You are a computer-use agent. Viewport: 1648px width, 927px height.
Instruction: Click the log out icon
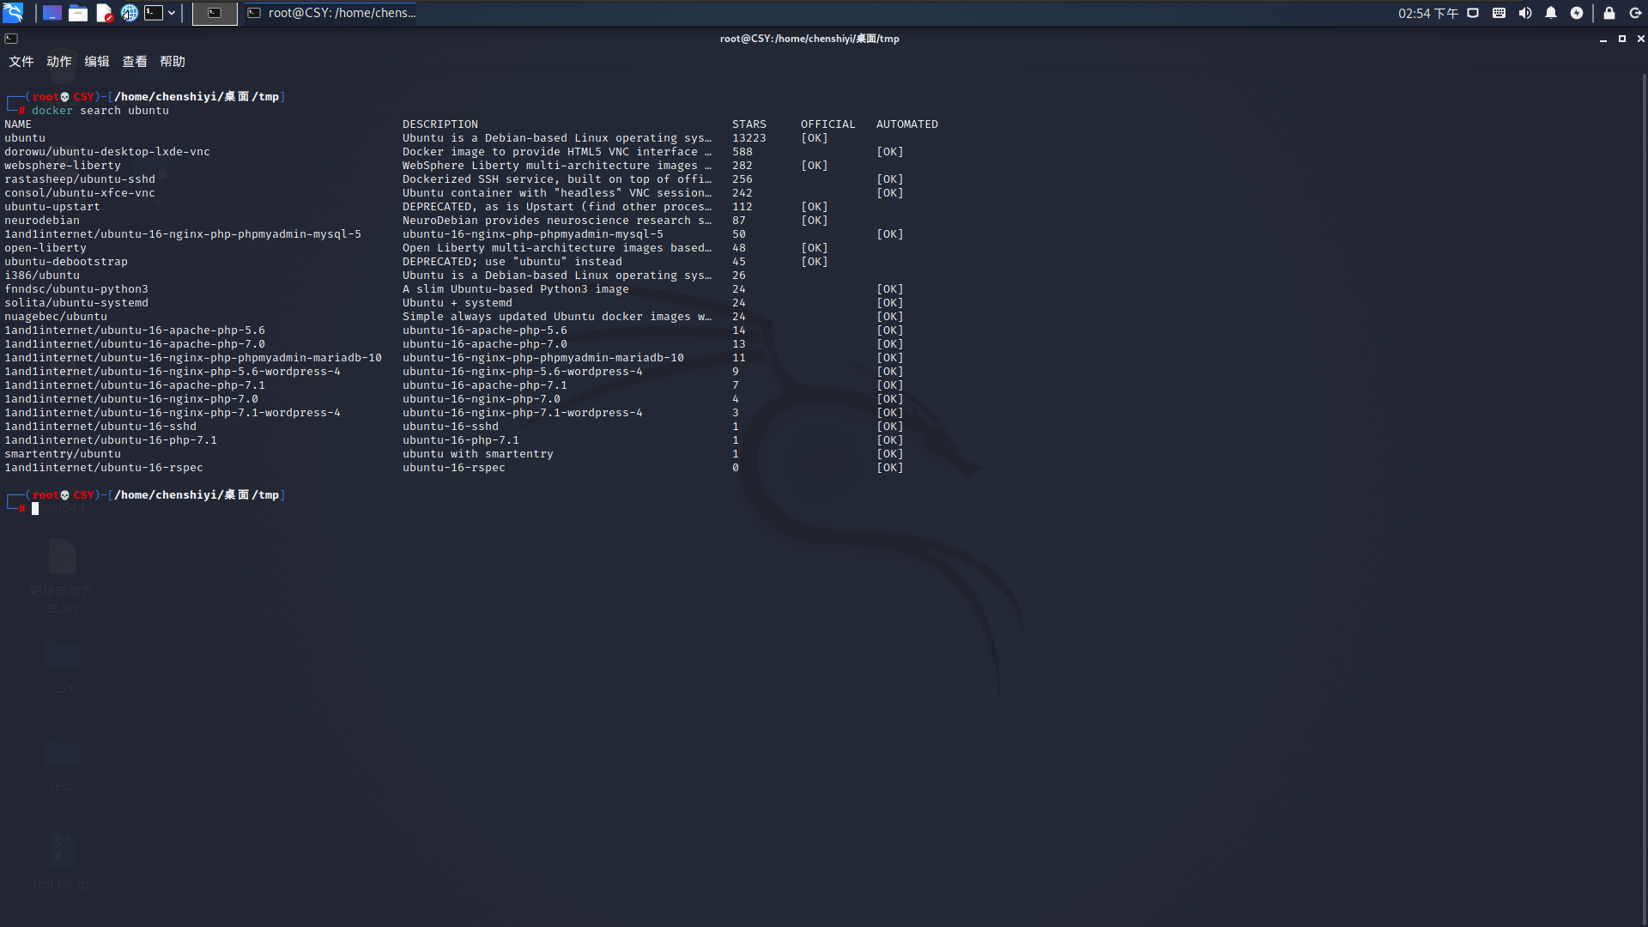click(1635, 13)
